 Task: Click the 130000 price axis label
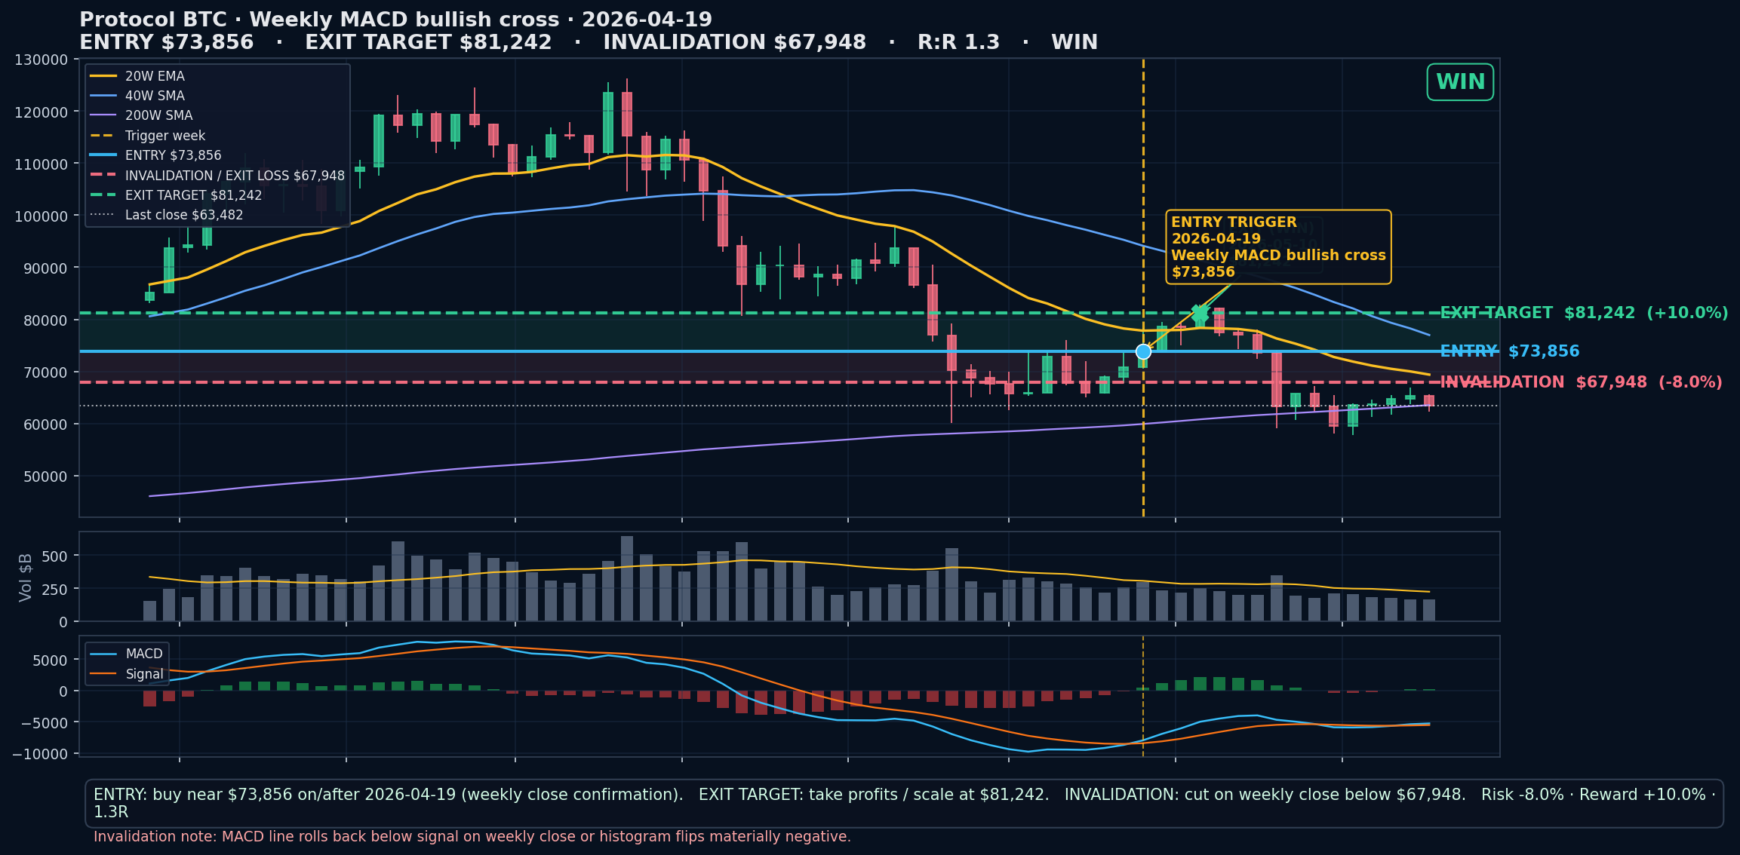click(x=41, y=60)
